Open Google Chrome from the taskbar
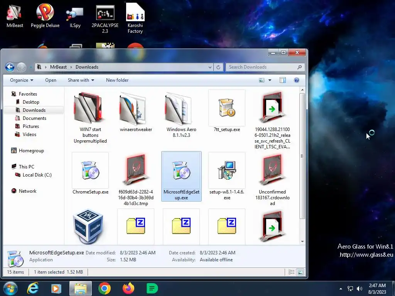Screen dimensions: 395x296 (104, 288)
